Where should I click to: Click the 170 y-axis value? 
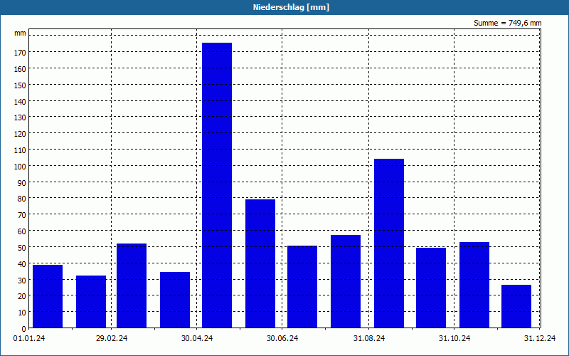point(20,53)
